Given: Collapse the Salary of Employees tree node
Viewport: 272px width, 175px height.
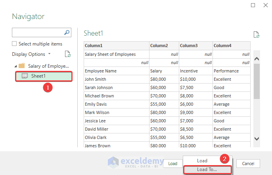Looking at the screenshot, I should [x=15, y=66].
